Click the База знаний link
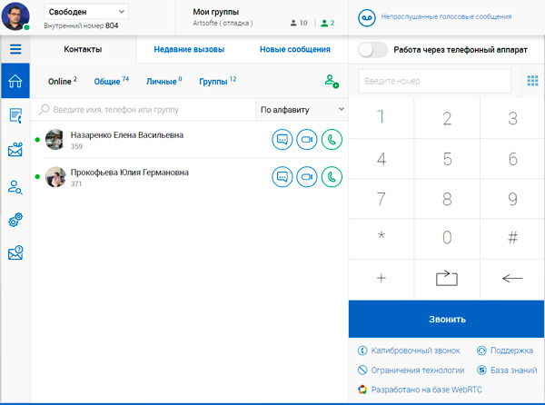 [510, 370]
